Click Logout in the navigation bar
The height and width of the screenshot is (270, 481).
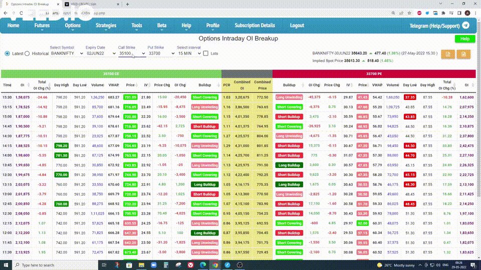point(297,25)
